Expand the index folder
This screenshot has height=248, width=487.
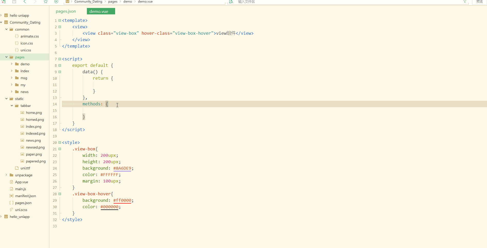click(x=12, y=71)
